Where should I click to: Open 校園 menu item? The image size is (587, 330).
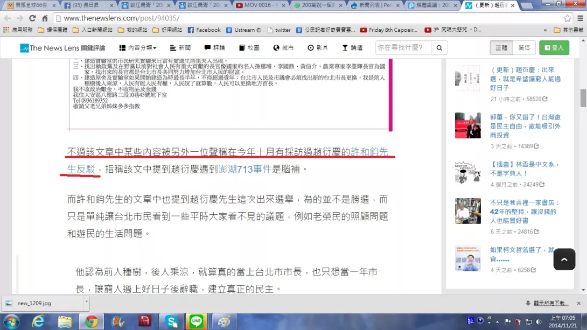click(249, 48)
